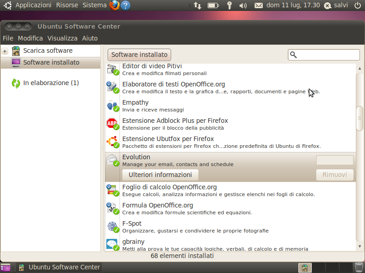
Task: Open the mail envelope indicator
Action: pos(258,5)
